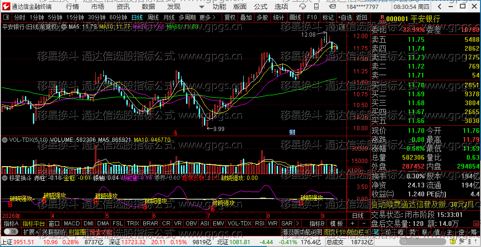Click the 统计 statistics button
Image resolution: width=481 pixels, height=247 pixels.
[278, 17]
